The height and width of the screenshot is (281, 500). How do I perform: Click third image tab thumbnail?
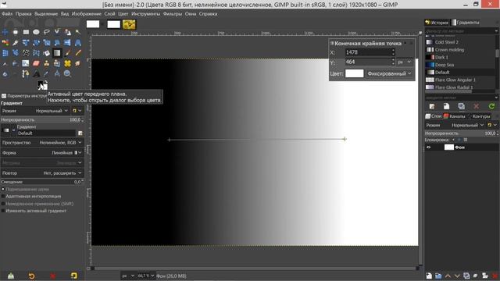coord(129,24)
